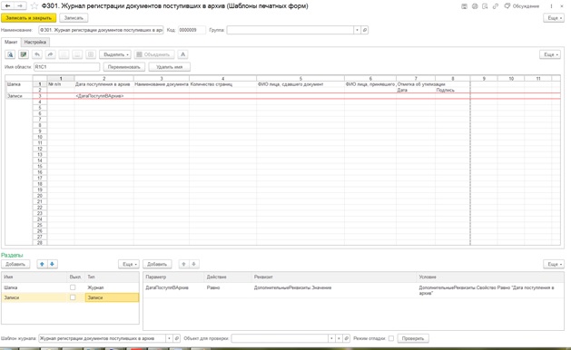Open the Выделить dropdown menu
571x350 pixels.
point(116,54)
